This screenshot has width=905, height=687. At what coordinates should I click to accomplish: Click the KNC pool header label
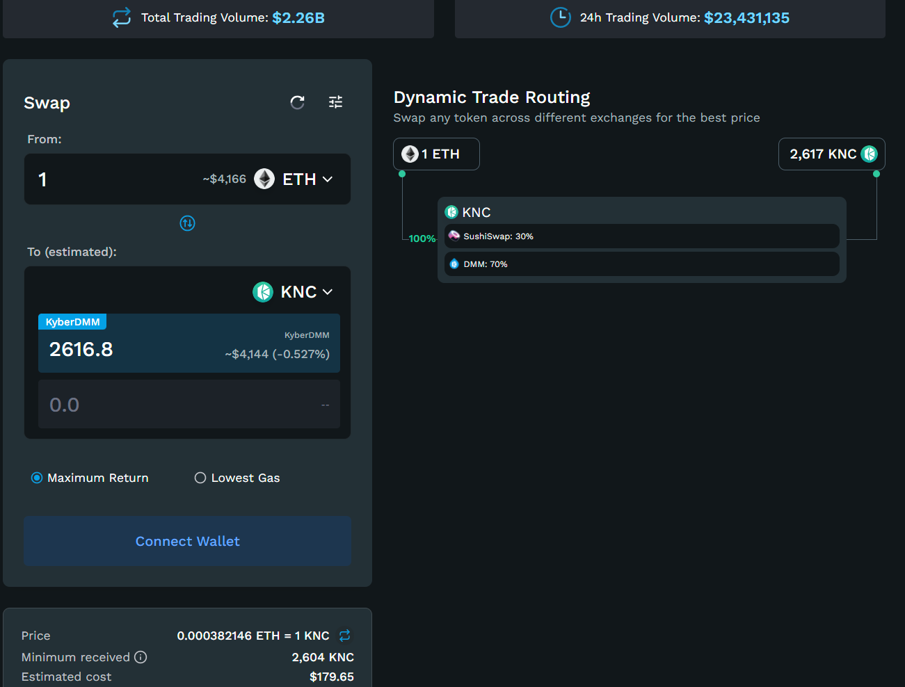click(x=476, y=212)
